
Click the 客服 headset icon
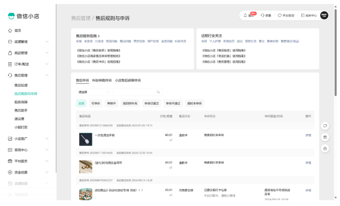[266, 15]
